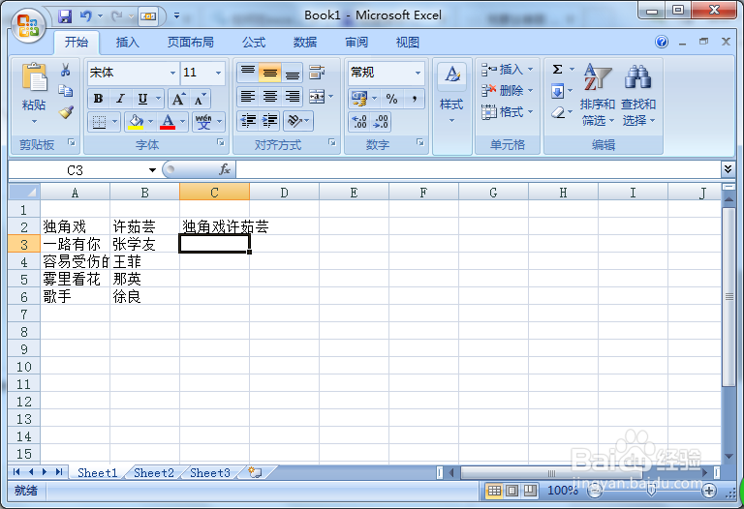The image size is (744, 509).
Task: Click the Cut scissors icon
Action: [66, 70]
